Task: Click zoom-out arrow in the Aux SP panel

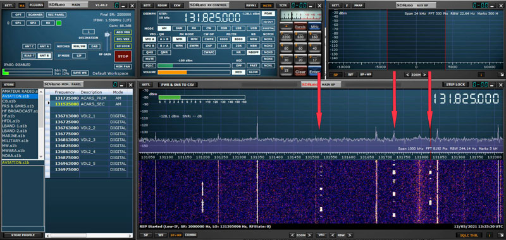Action: 407,75
